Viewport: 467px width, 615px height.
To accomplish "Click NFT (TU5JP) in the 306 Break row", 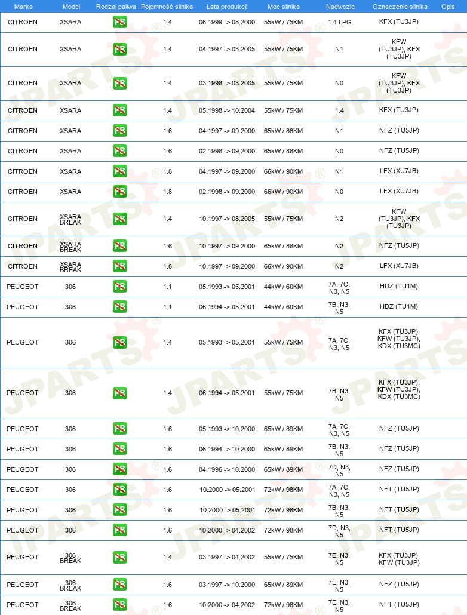I will pos(399,604).
